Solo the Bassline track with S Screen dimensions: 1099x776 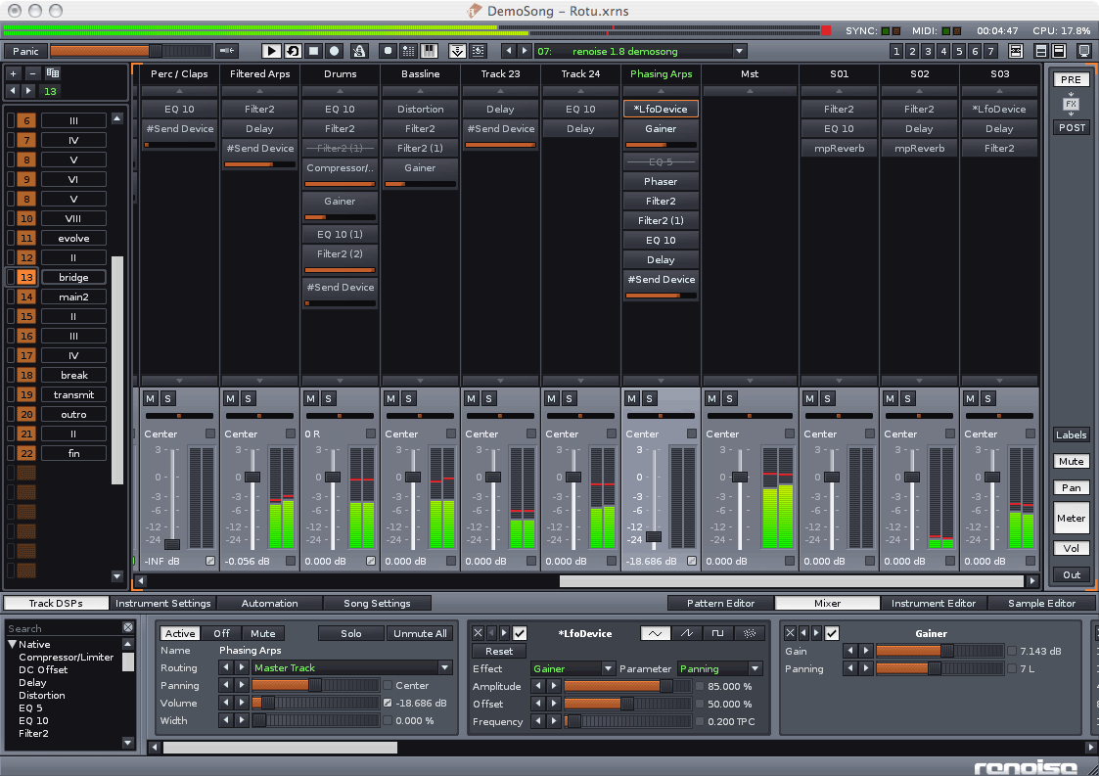point(409,399)
